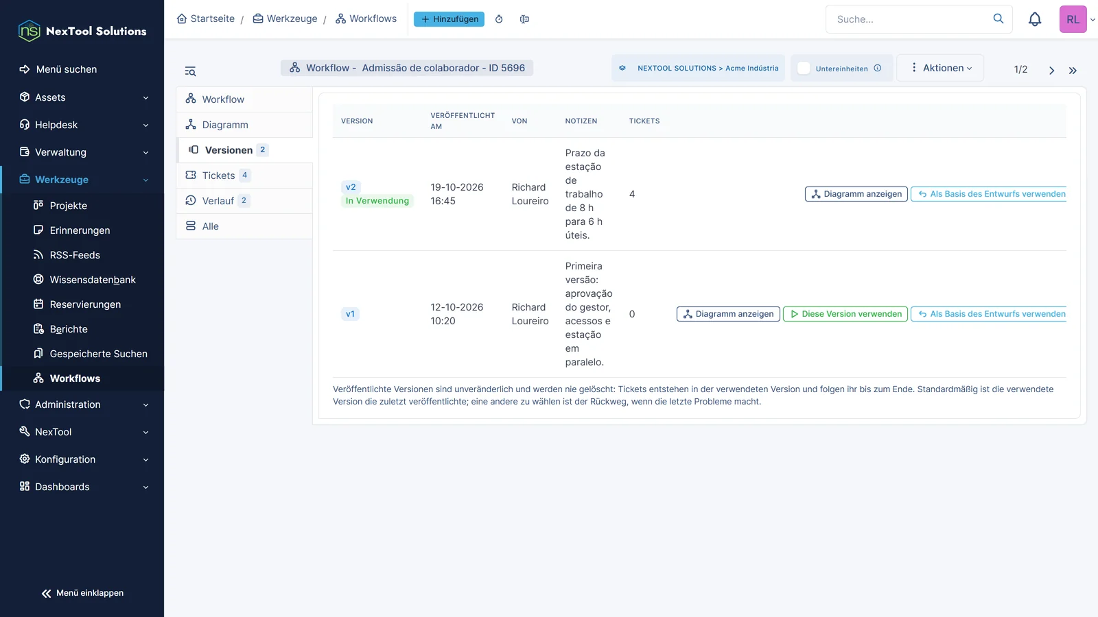Focus the Suche search field
This screenshot has width=1098, height=617.
pyautogui.click(x=909, y=19)
